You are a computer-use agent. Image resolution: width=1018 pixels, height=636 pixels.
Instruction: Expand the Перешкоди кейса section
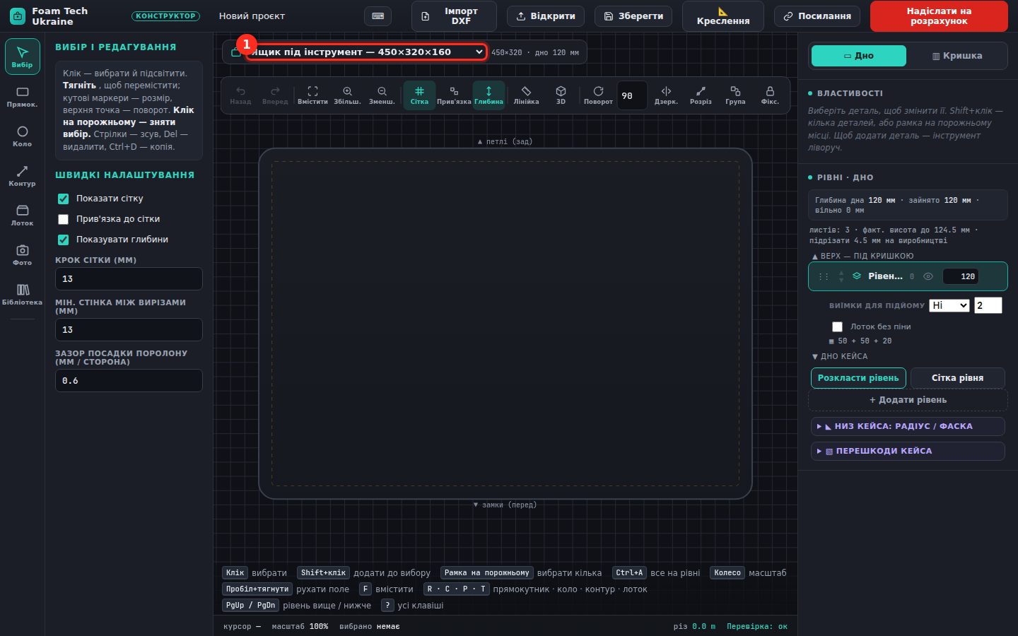pos(908,451)
